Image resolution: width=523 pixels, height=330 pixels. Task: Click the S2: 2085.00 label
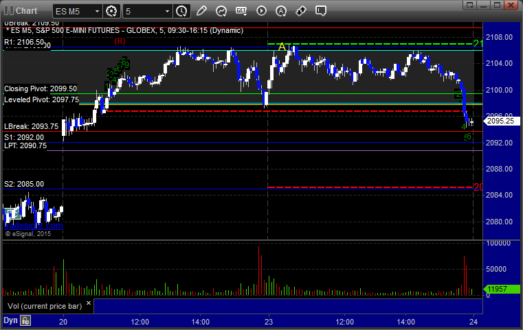coord(23,184)
